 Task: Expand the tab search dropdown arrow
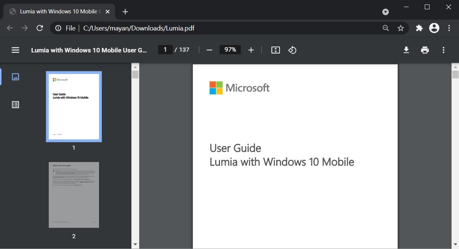(x=386, y=12)
